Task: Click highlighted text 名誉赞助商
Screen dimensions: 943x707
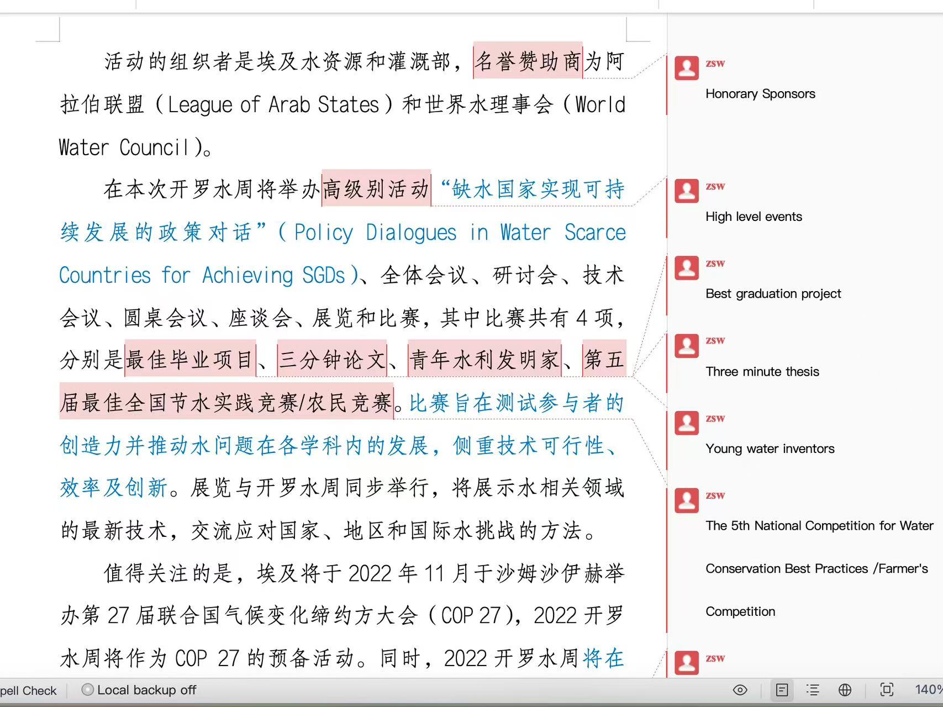Action: [528, 60]
